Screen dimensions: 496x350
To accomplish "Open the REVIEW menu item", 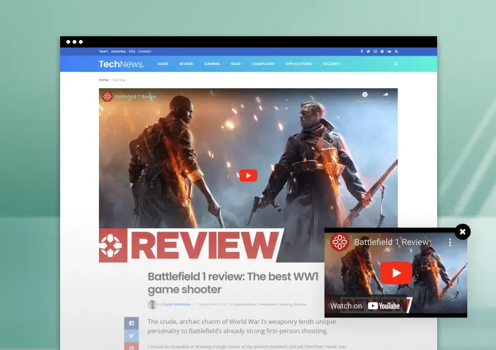I will [x=187, y=64].
